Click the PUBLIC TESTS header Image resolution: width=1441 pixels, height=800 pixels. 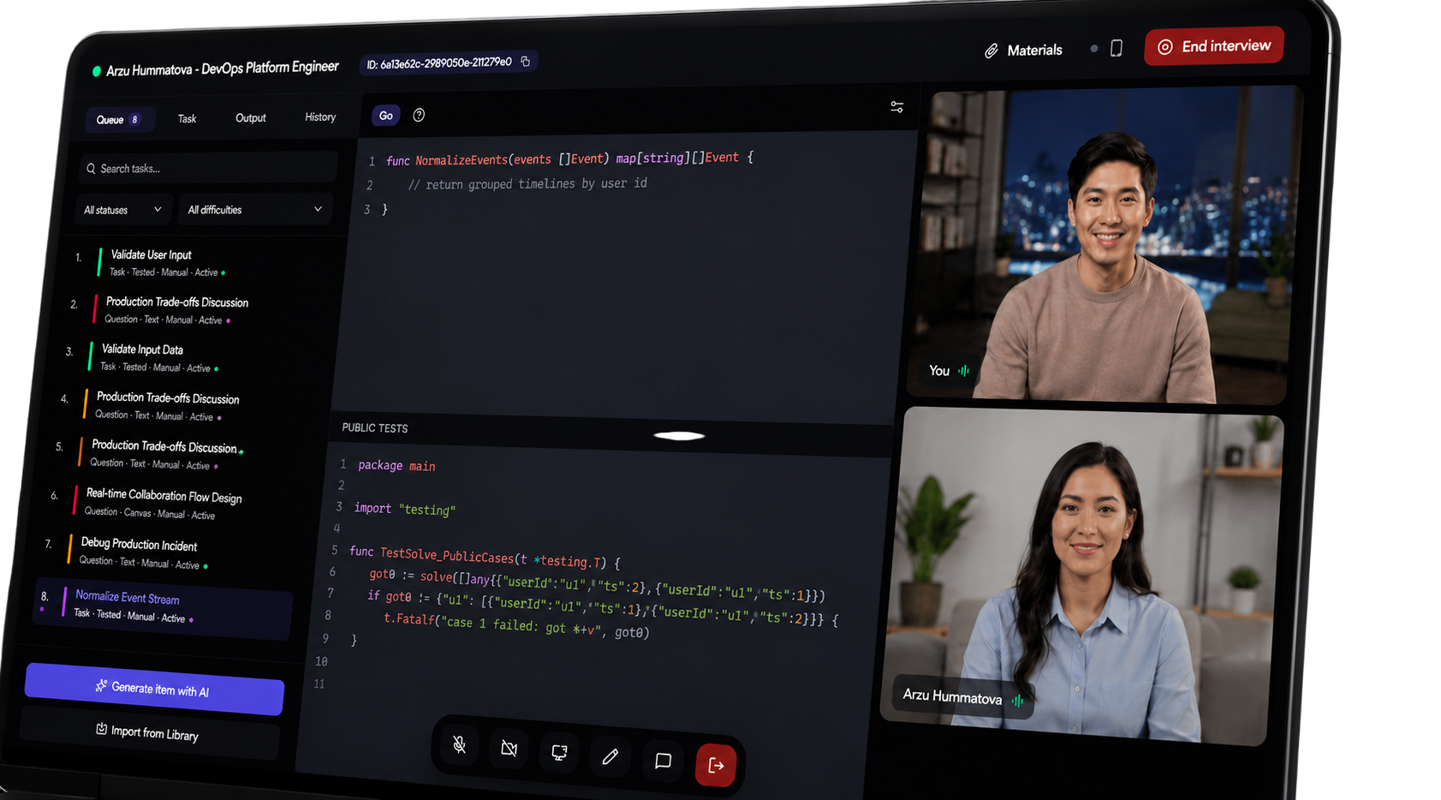pos(375,427)
